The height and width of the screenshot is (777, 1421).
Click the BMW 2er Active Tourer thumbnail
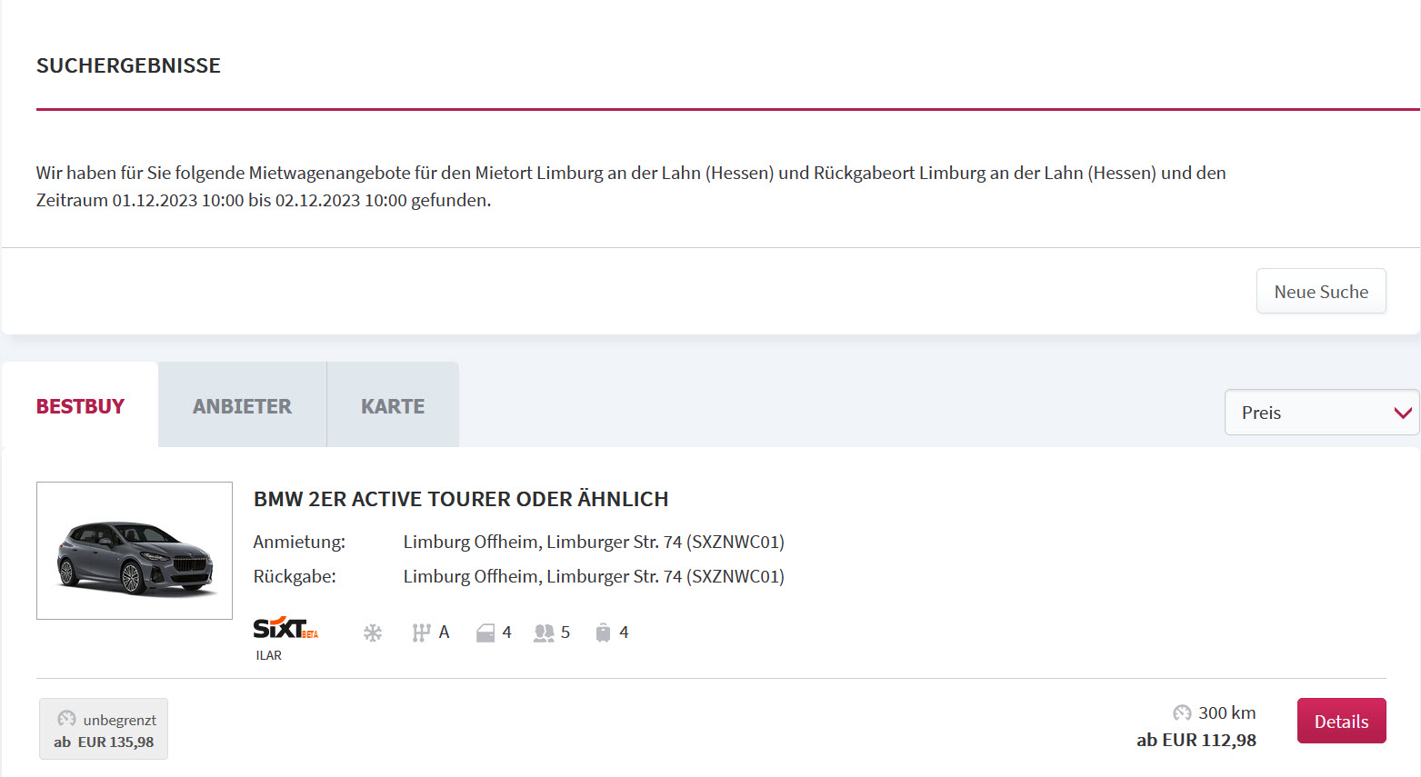135,551
